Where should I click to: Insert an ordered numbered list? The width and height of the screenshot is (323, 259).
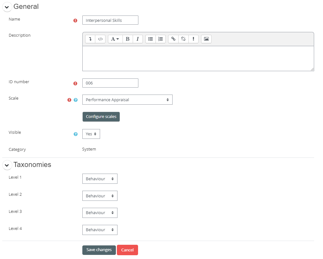[x=161, y=39]
